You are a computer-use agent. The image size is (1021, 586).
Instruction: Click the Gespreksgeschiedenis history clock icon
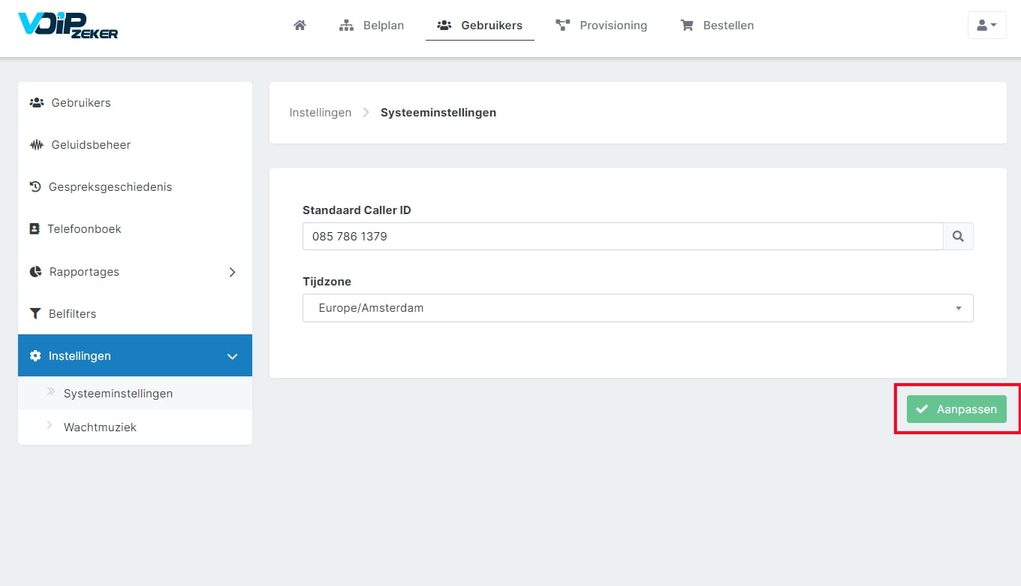pos(35,187)
